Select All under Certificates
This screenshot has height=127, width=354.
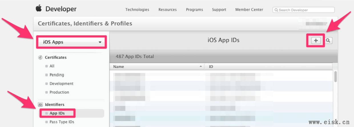click(x=52, y=66)
